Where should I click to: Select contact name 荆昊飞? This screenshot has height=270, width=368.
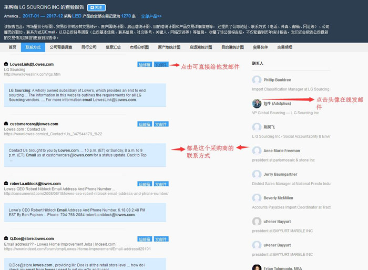click(x=269, y=127)
